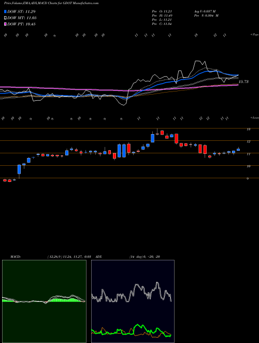Click the 'Pre L: 11.21' value

point(162,20)
